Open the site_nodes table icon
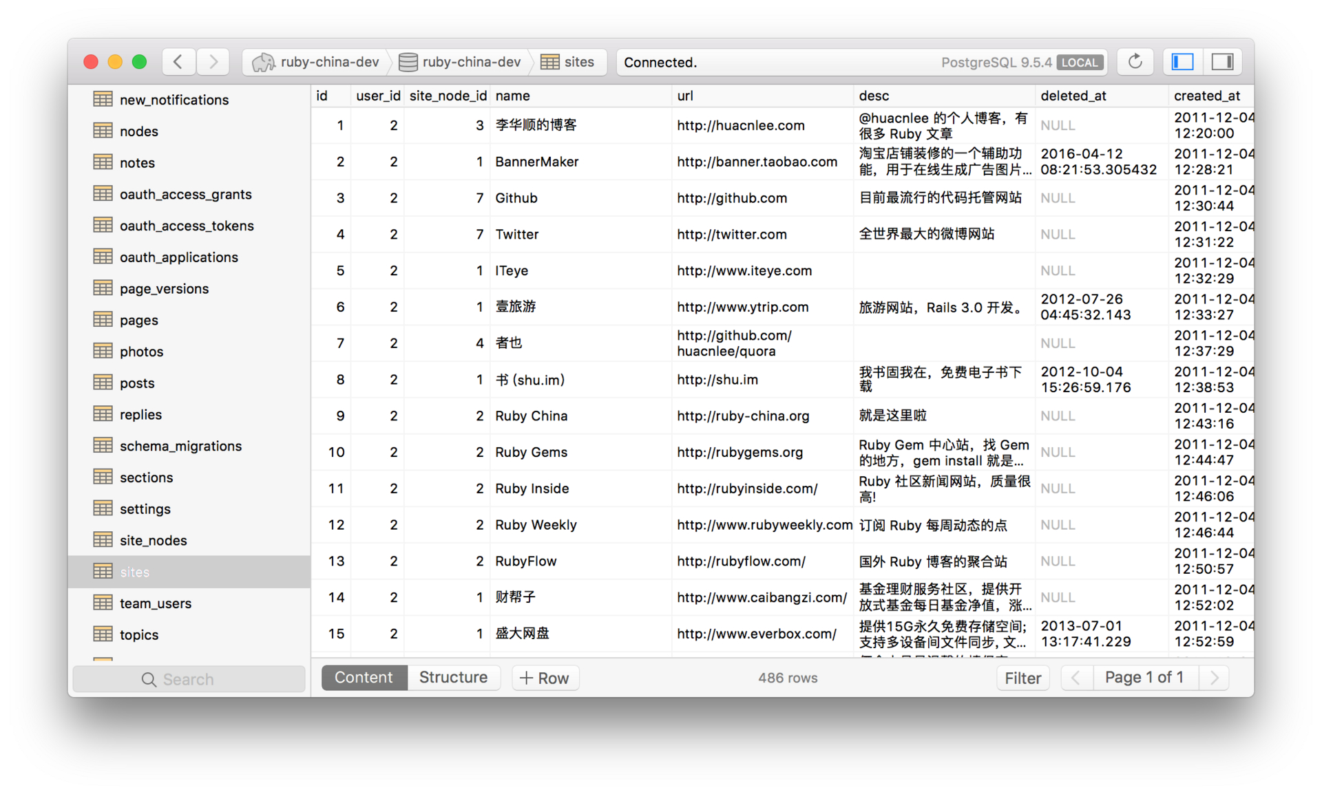Screen dimensions: 1322x794 click(x=103, y=540)
